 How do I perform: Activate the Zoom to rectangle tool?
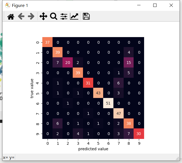[53, 16]
